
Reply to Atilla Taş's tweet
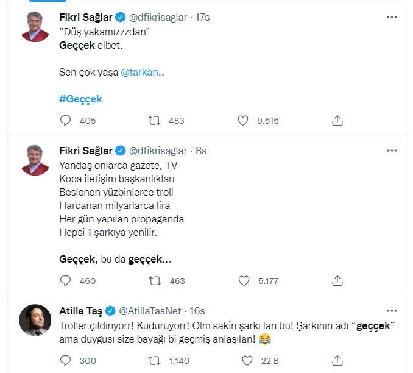pos(65,361)
